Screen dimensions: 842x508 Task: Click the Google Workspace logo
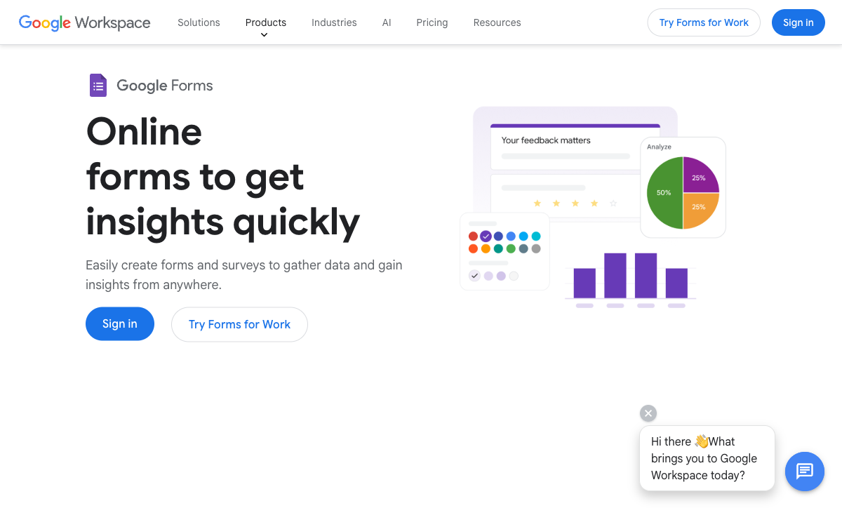(84, 22)
